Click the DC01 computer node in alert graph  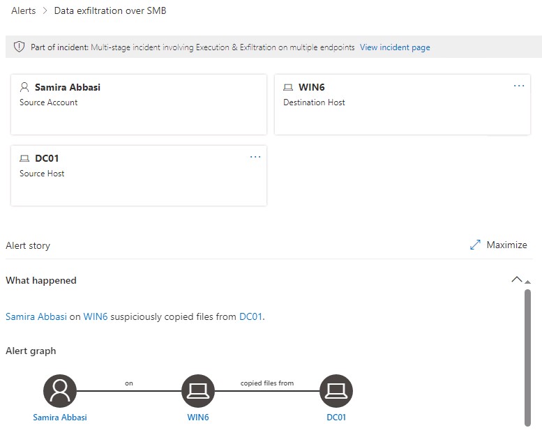point(336,391)
